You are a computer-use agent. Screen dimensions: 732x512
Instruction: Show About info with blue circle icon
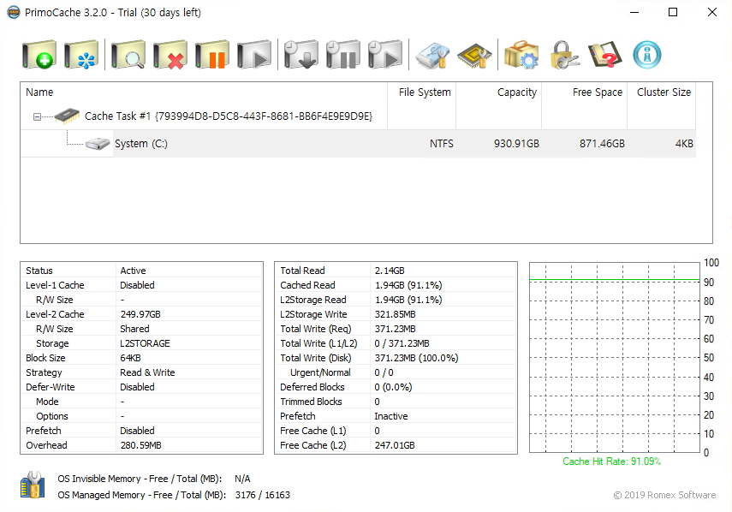point(647,55)
